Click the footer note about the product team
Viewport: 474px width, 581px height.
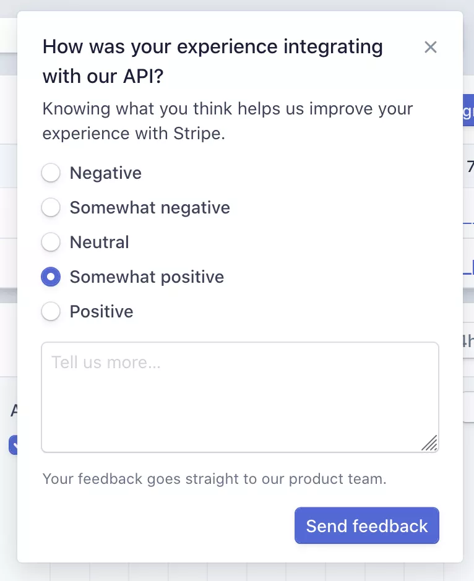(x=213, y=478)
